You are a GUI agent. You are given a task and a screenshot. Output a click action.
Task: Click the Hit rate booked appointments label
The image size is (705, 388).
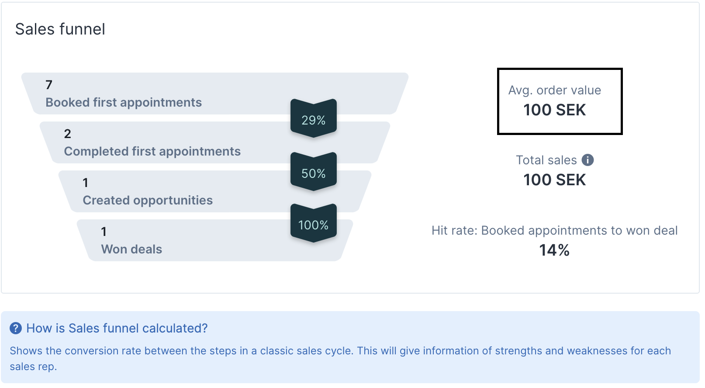(x=555, y=231)
